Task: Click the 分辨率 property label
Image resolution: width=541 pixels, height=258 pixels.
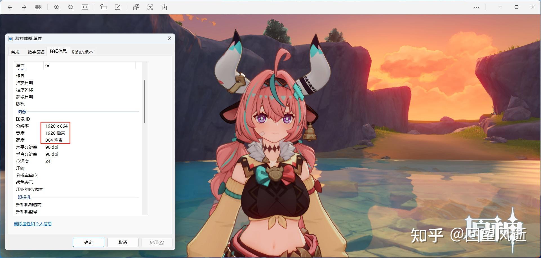Action: coord(23,126)
